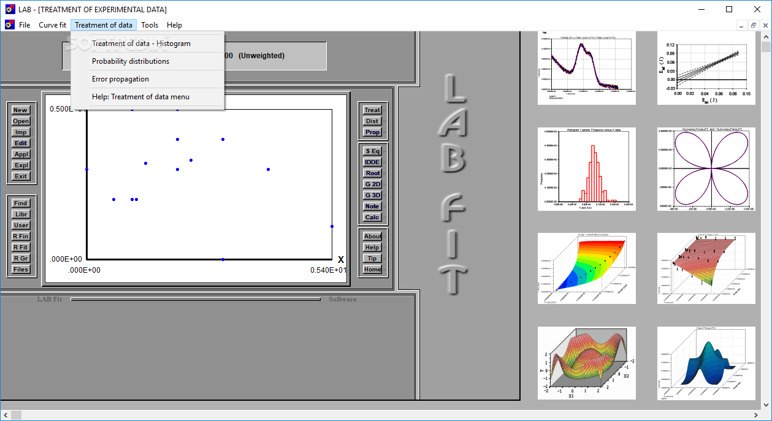Click the Open button

(x=21, y=121)
